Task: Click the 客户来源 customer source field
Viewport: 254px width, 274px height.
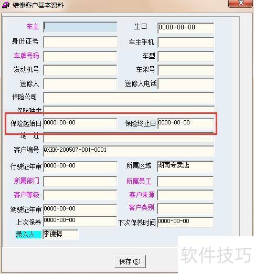Action: point(185,195)
